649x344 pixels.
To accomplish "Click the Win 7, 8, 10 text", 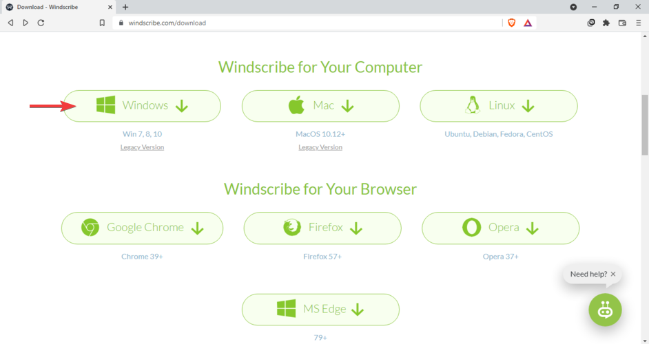I will tap(142, 134).
